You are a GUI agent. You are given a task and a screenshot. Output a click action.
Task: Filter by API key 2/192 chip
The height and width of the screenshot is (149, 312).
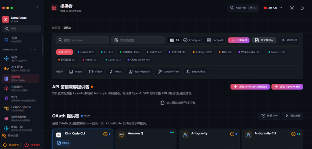202,52
